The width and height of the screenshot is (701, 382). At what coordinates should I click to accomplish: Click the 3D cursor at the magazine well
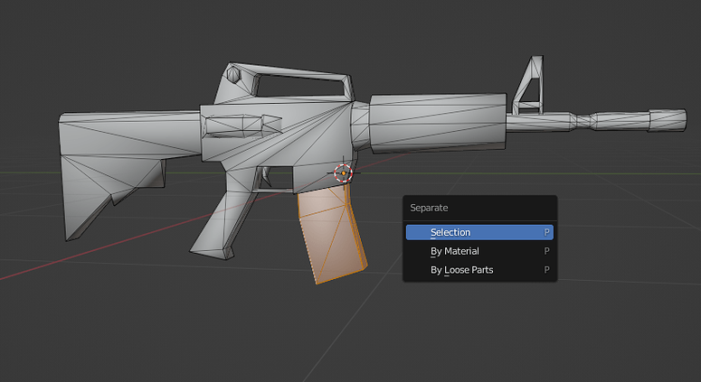click(x=344, y=173)
